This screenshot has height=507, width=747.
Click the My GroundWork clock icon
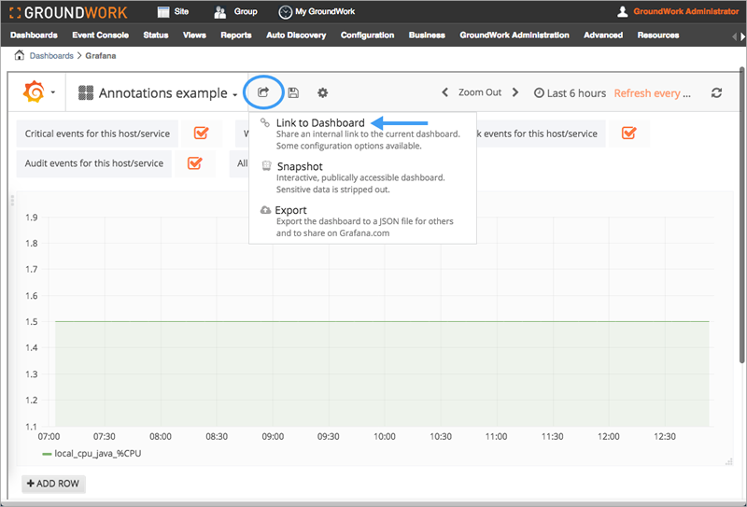click(285, 12)
